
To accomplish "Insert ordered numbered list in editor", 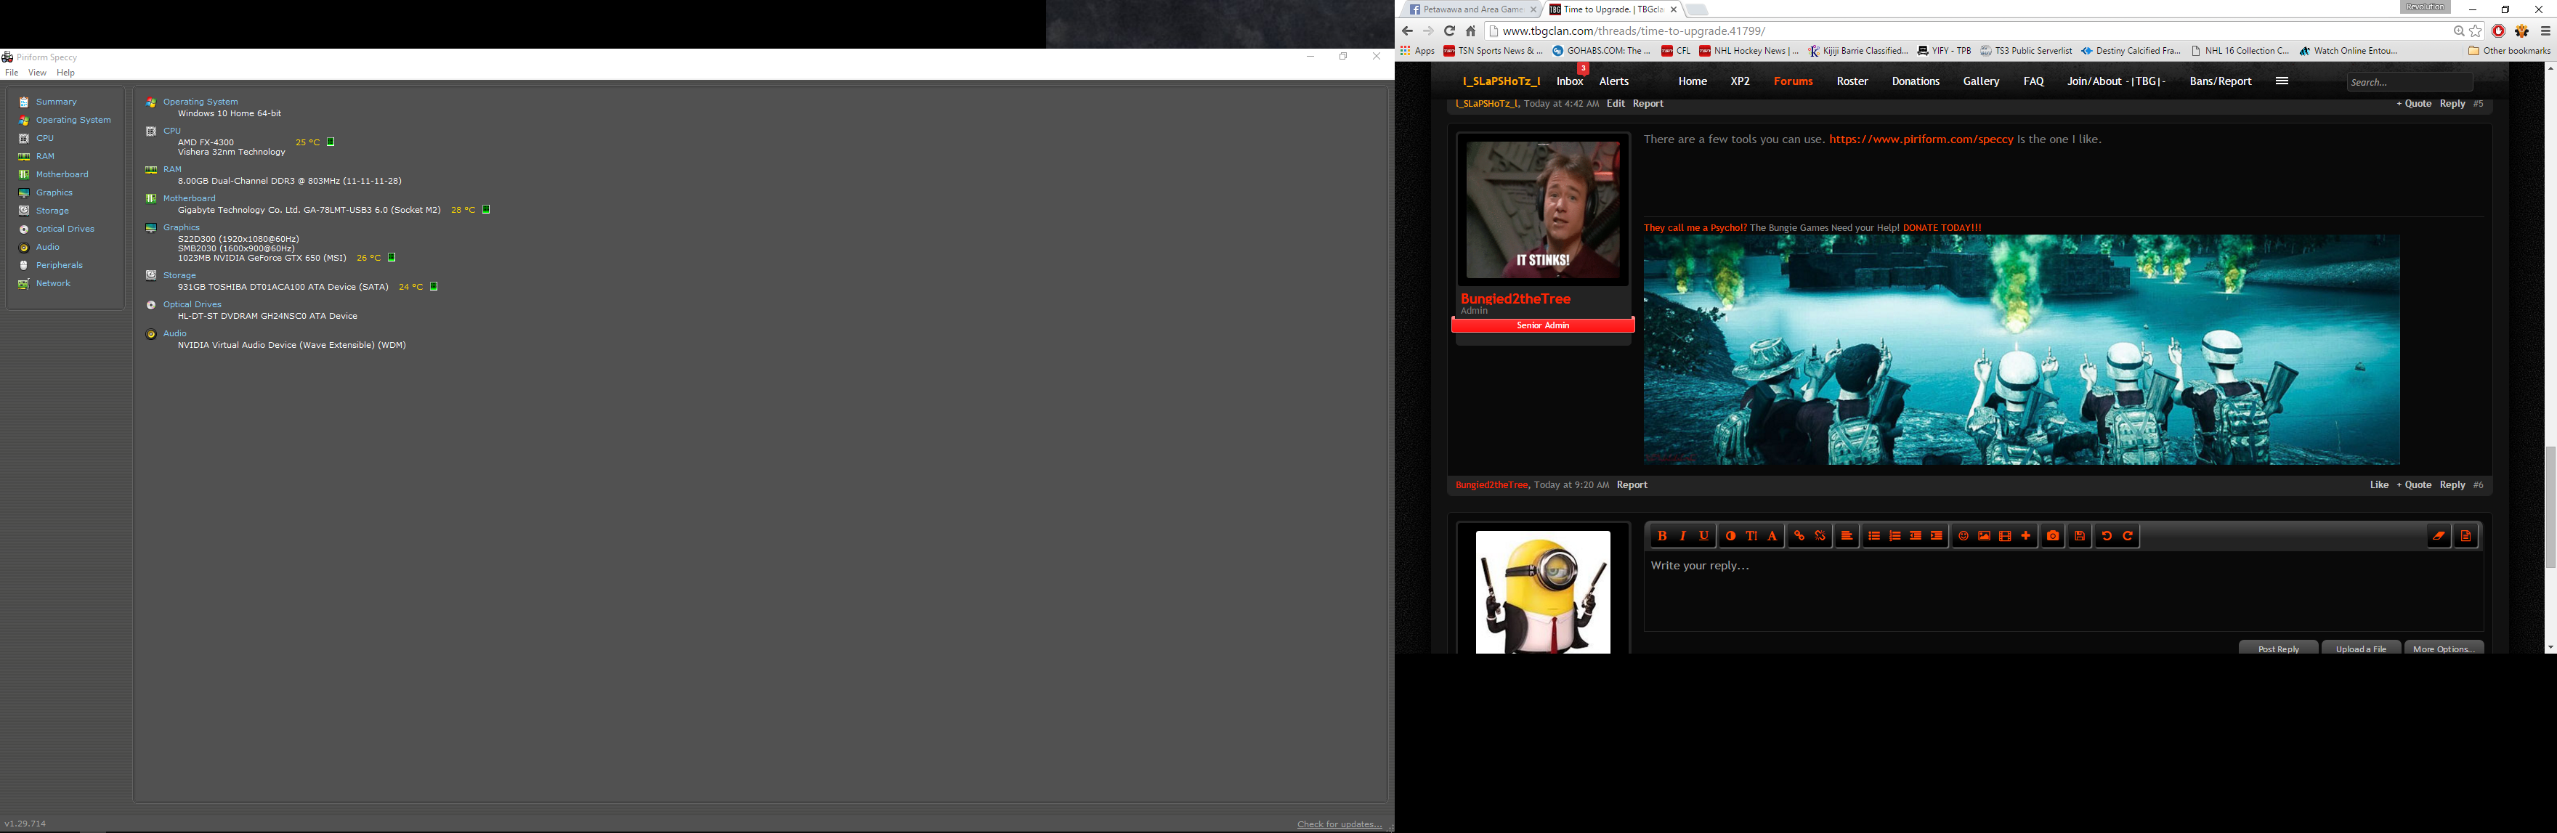I will tap(1894, 536).
